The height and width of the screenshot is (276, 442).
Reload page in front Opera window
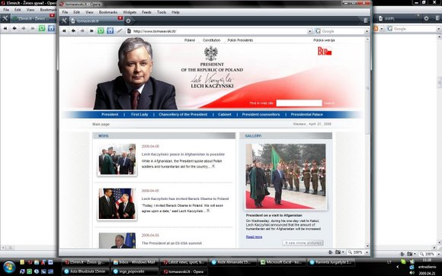pyautogui.click(x=101, y=31)
